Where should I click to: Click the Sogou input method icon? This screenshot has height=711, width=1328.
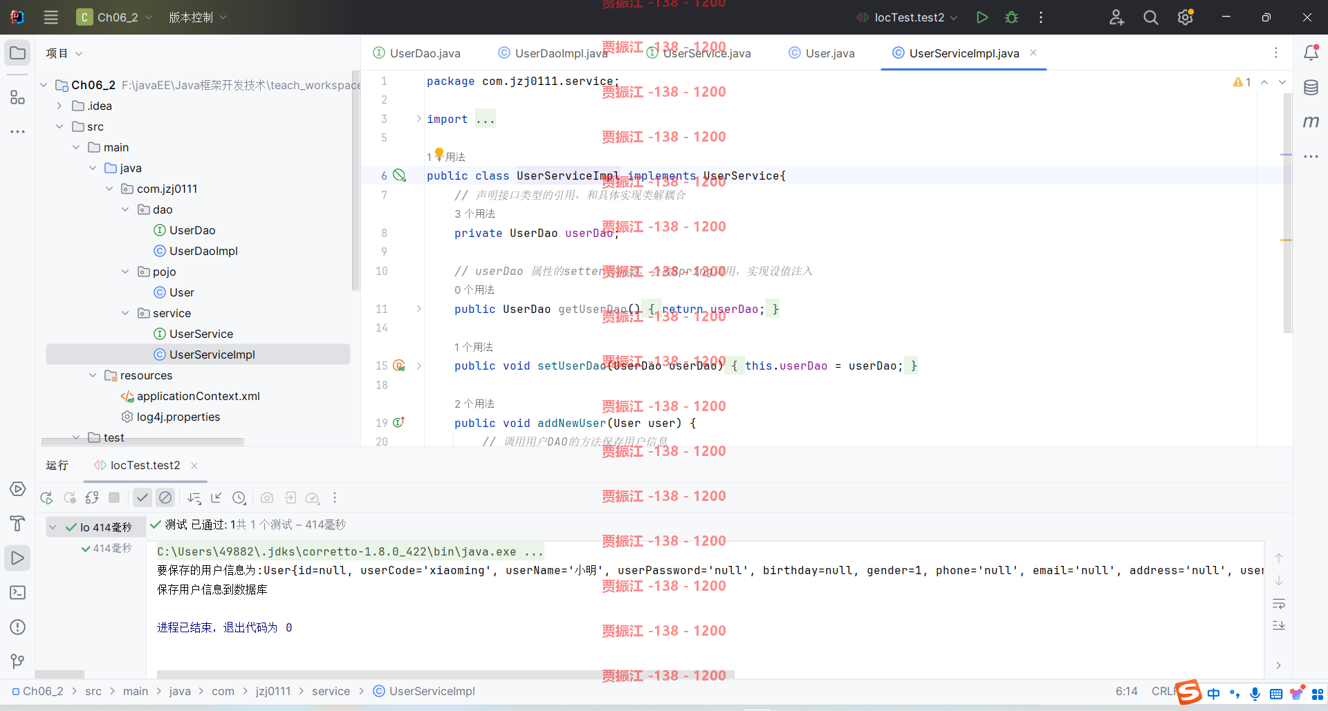click(x=1188, y=692)
